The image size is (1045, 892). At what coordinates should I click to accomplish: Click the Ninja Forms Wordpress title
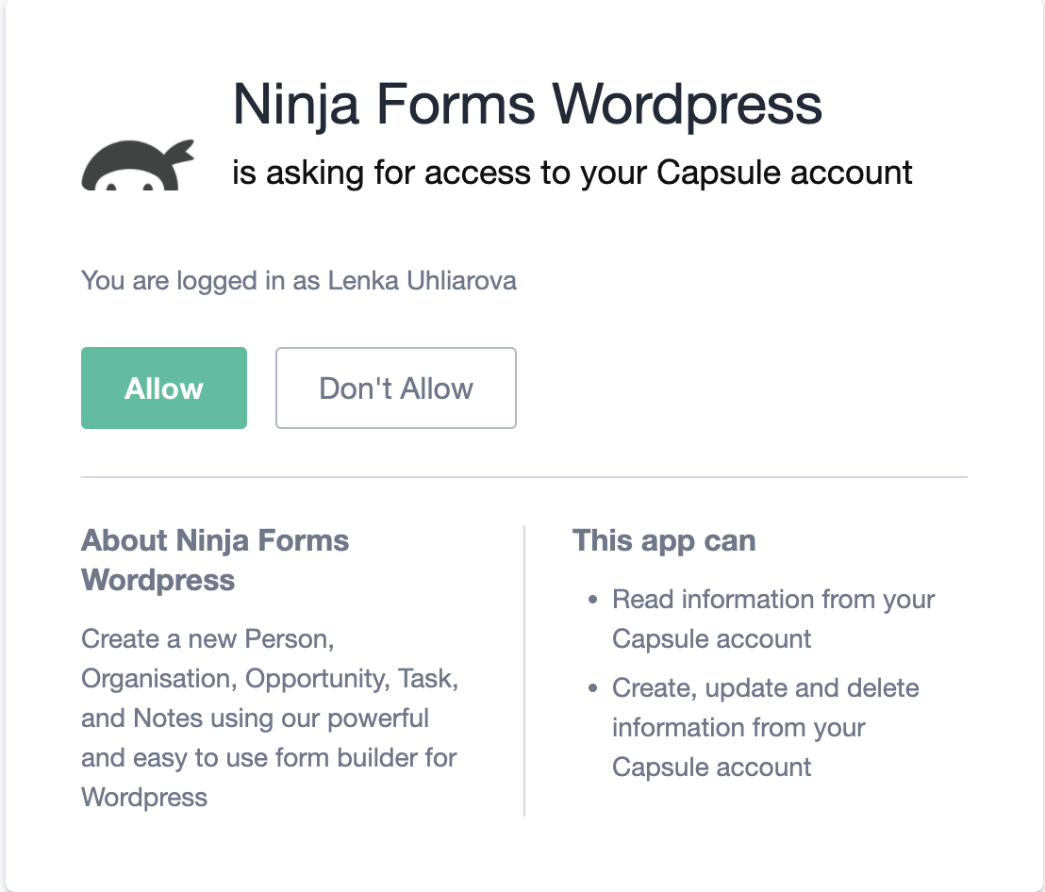point(528,104)
